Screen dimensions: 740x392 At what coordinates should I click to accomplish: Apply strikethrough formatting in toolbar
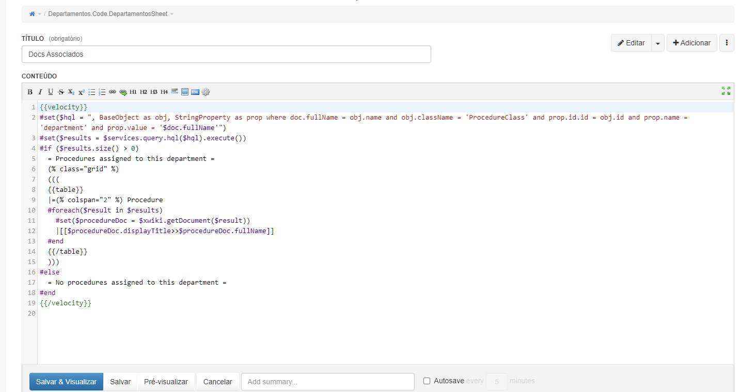(61, 92)
